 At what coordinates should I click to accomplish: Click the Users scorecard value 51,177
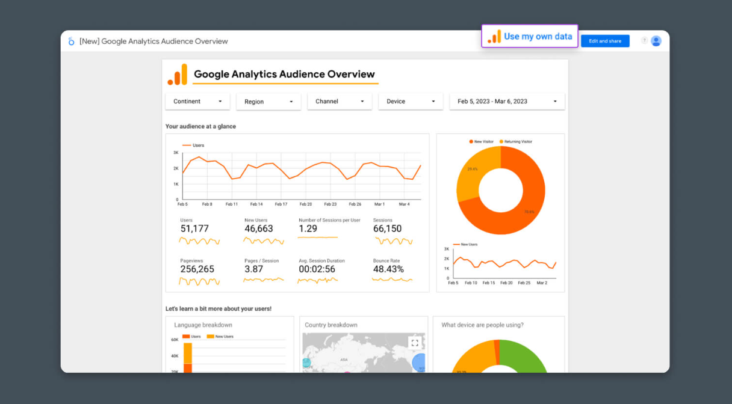pos(194,228)
